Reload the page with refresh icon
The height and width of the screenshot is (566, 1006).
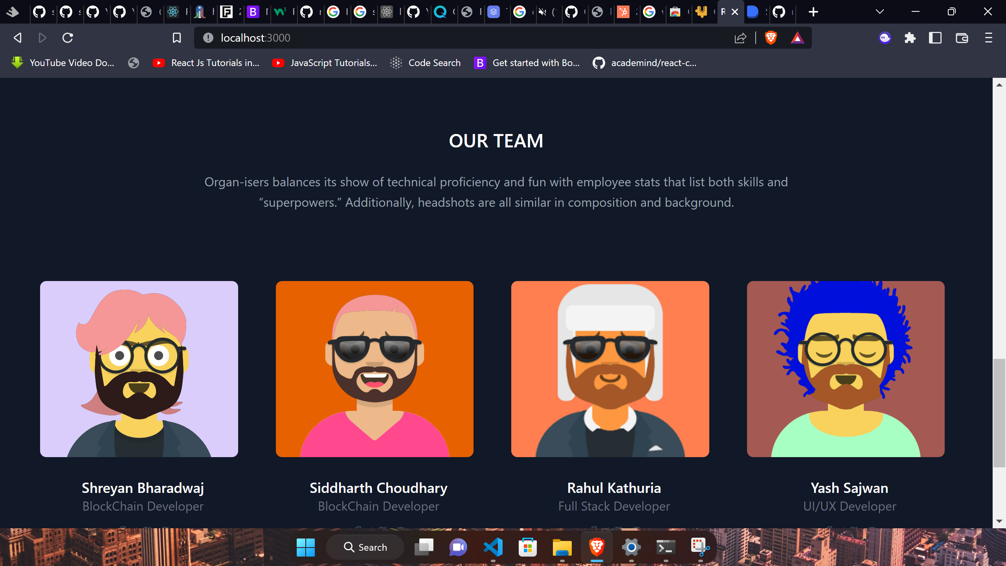click(x=68, y=38)
